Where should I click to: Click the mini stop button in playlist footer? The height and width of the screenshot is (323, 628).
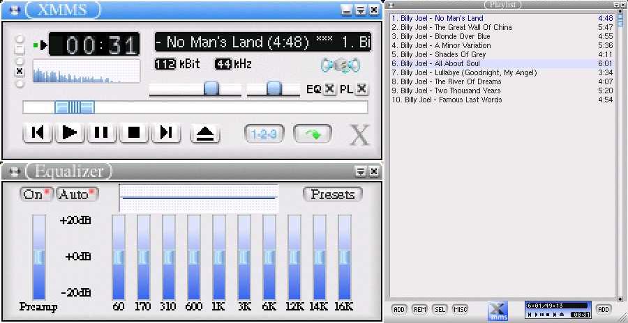(548, 315)
